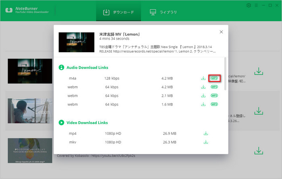The width and height of the screenshot is (282, 179).
Task: Click the Video Download Links heading
Action: [87, 123]
